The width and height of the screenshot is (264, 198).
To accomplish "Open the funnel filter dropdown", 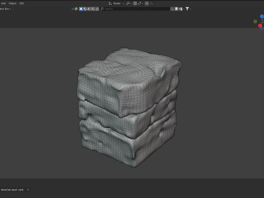I will 188,9.
